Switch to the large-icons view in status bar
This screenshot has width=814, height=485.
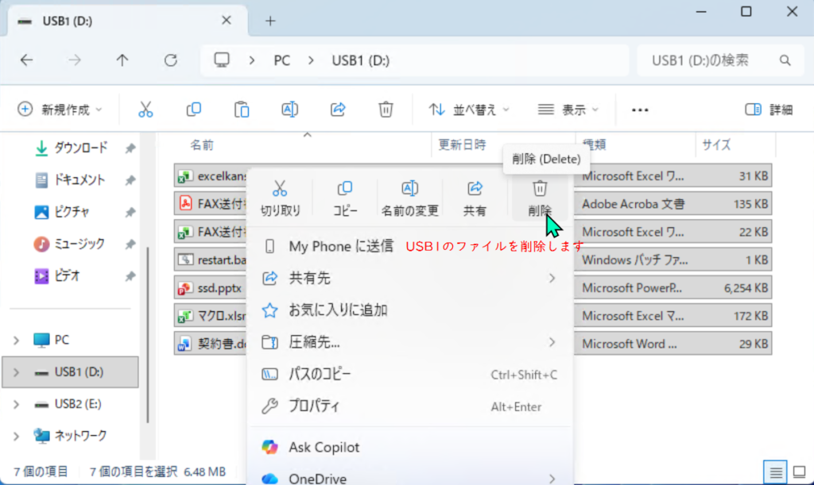coord(798,472)
